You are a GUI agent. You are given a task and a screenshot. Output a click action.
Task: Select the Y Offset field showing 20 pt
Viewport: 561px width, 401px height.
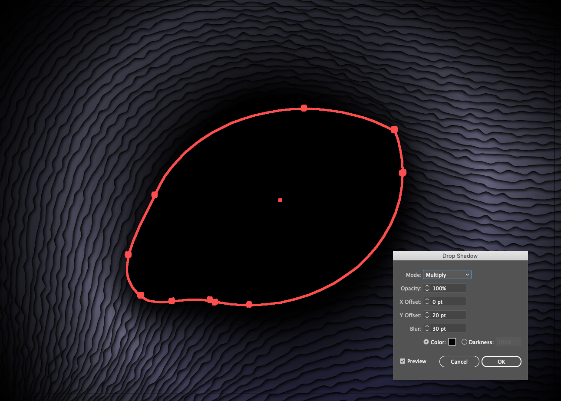point(449,315)
